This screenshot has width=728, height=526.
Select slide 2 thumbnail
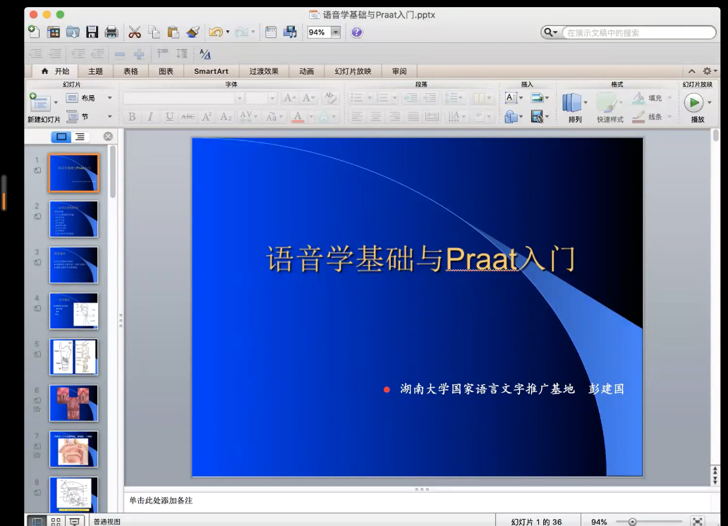(x=74, y=219)
